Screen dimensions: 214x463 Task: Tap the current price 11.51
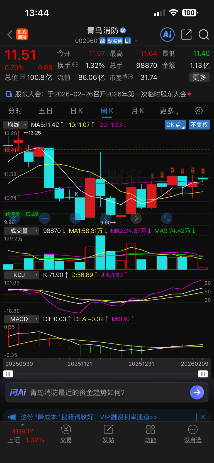(x=20, y=55)
